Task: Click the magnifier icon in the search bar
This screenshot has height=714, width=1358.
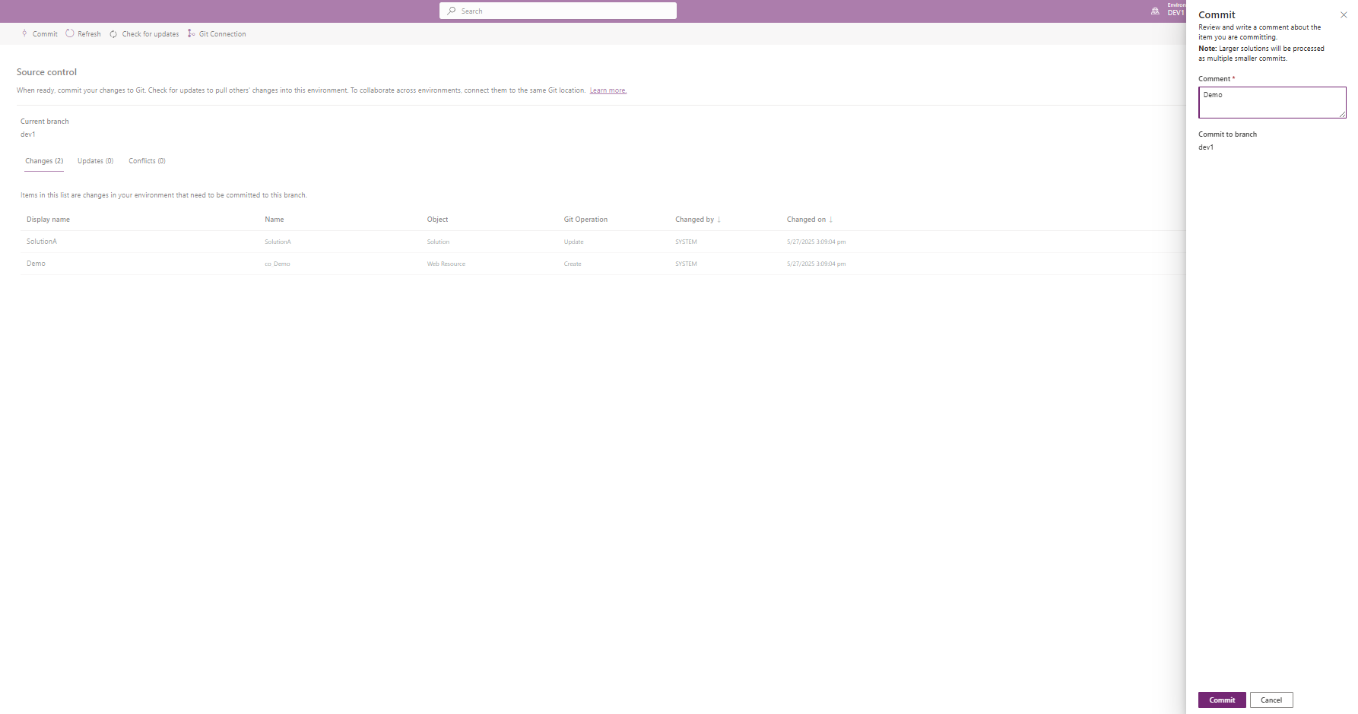Action: 452,11
